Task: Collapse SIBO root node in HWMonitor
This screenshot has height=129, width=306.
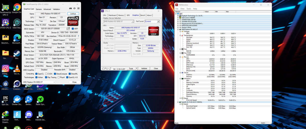Action: pyautogui.click(x=176, y=14)
